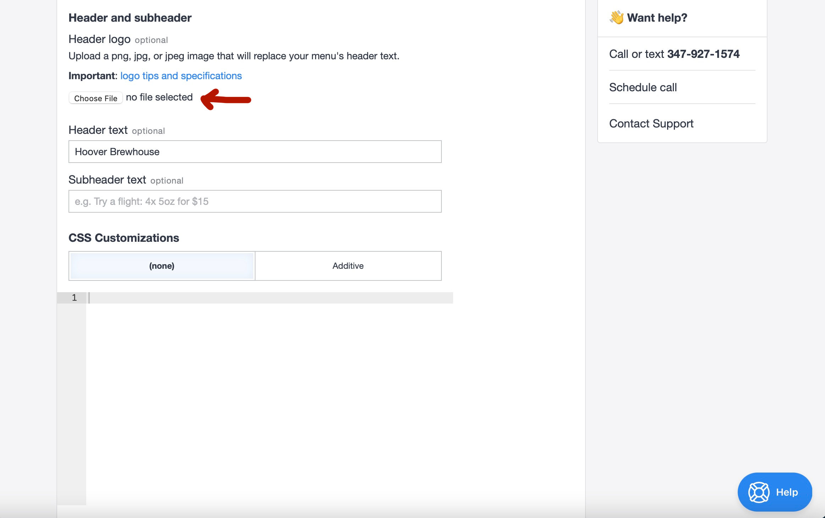Screen dimensions: 825x518
Task: Click line number 1 in editor gutter
Action: [x=74, y=298]
